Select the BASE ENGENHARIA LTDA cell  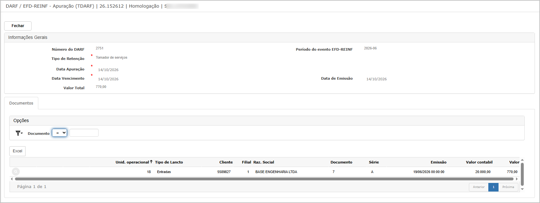[x=276, y=172]
